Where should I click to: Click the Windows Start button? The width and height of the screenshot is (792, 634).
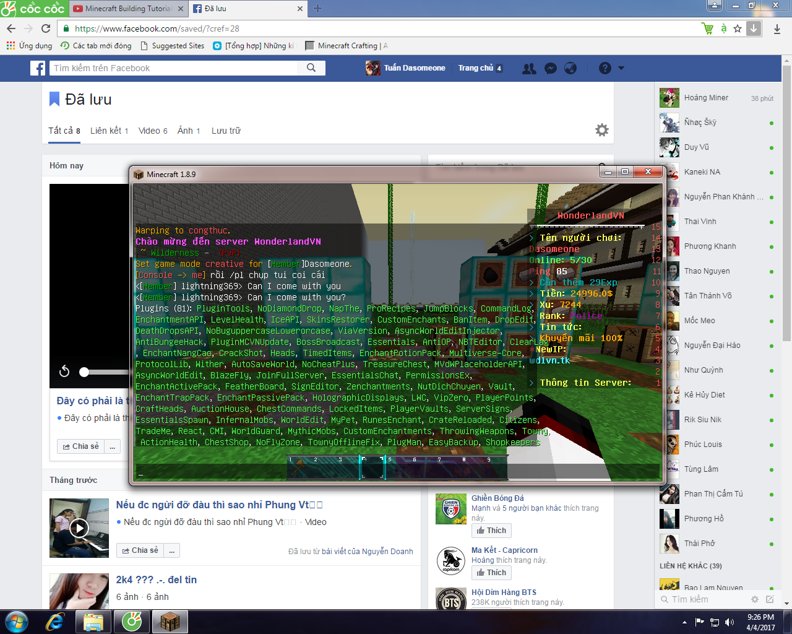pos(16,621)
